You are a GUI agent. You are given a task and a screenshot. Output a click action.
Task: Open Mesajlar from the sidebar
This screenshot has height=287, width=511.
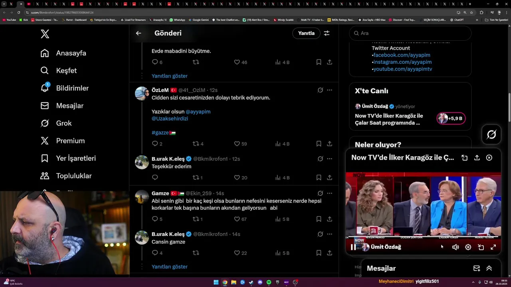click(62, 106)
